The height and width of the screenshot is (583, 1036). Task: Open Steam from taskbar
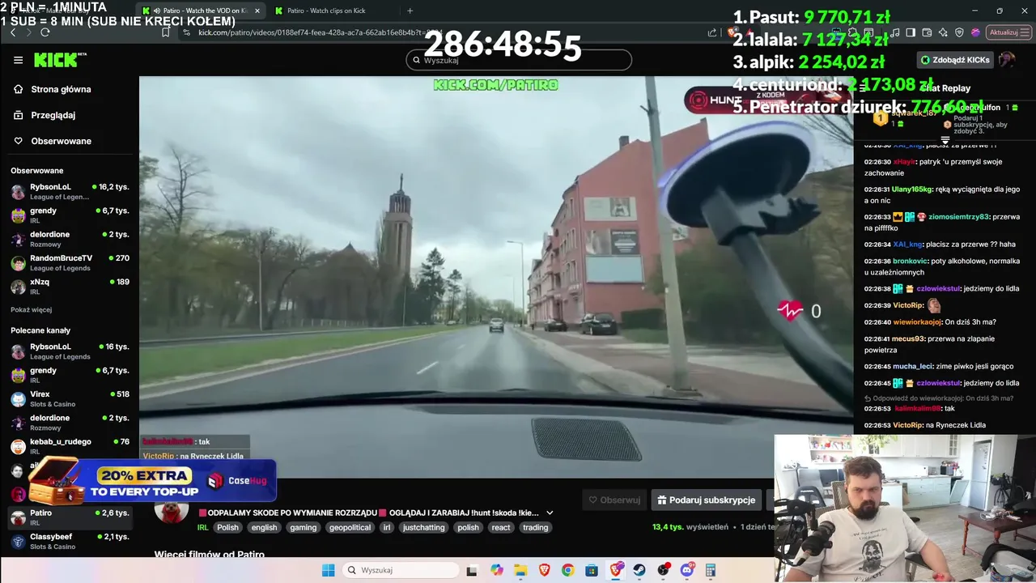639,570
